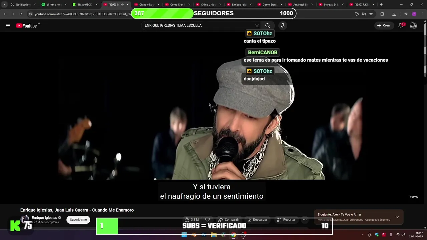The image size is (427, 240).
Task: Share the video with Compartir
Action: [x=229, y=220]
